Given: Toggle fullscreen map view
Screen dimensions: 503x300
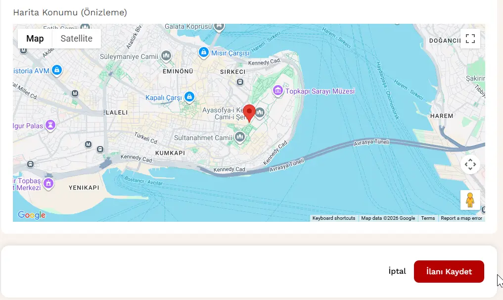Looking at the screenshot, I should [470, 39].
